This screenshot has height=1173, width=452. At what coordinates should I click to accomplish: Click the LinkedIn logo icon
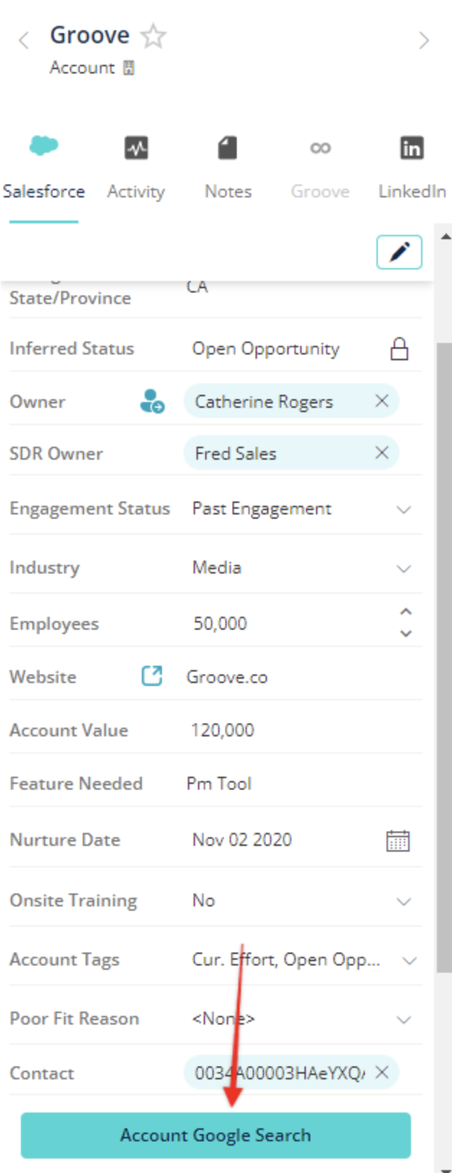[x=412, y=148]
